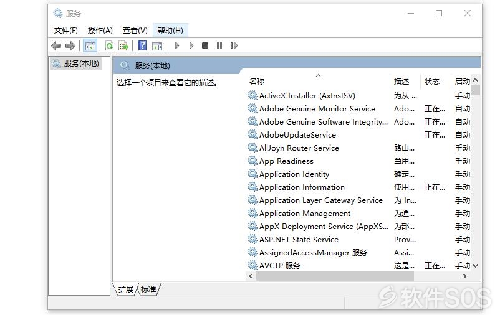This screenshot has width=500, height=315.
Task: Click the horizontal scrollbar right arrow
Action: pyautogui.click(x=465, y=276)
